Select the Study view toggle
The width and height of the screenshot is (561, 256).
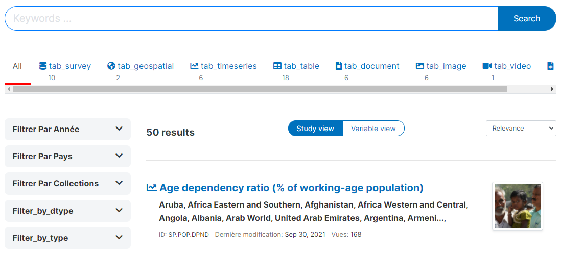(315, 129)
